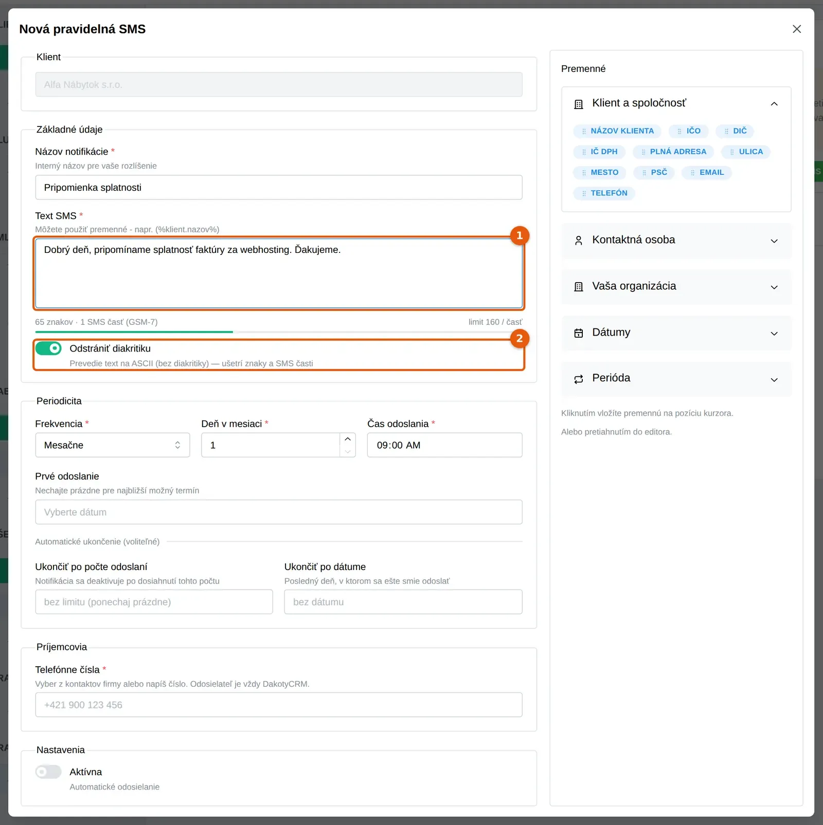823x825 pixels.
Task: Click the repeat icon beside Perióda
Action: [x=579, y=379]
